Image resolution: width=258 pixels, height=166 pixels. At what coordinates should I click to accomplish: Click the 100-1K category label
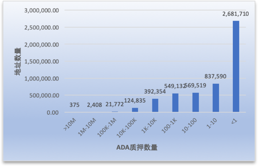pyautogui.click(x=169, y=125)
